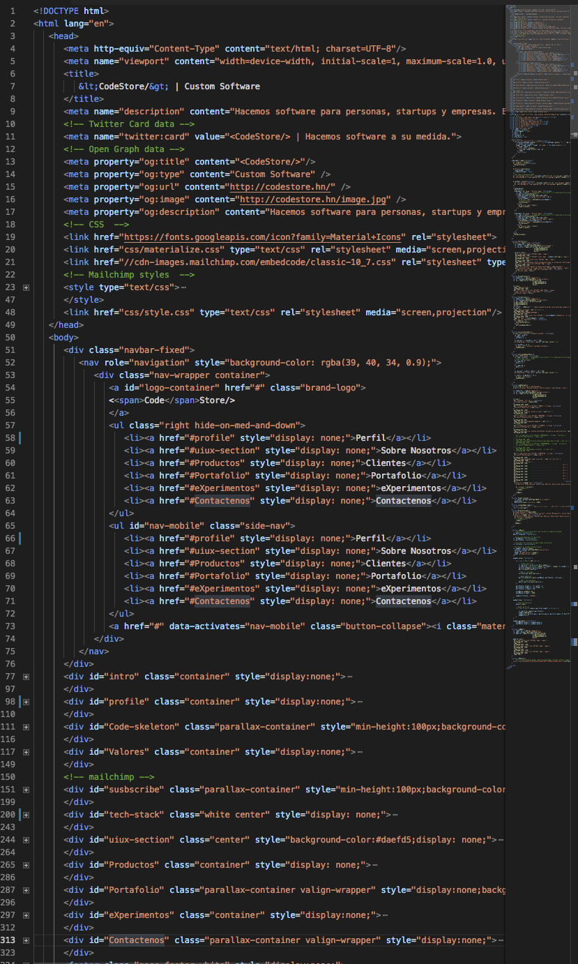
Task: Expand folded style block on line 23
Action: click(x=26, y=287)
